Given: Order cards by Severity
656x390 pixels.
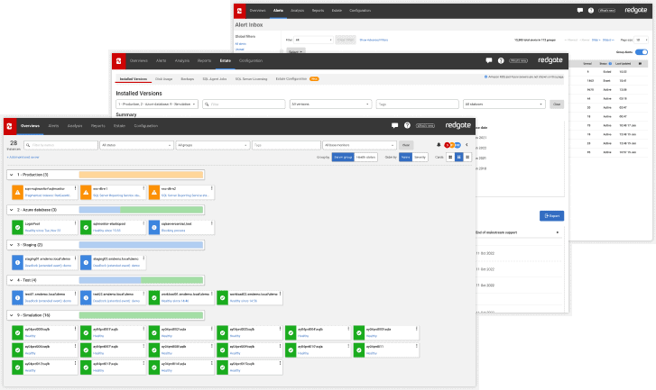Looking at the screenshot, I should (x=420, y=157).
